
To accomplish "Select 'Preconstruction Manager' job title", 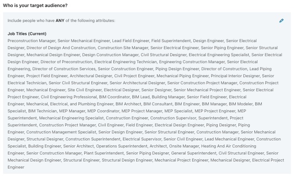I will tap(31, 41).
